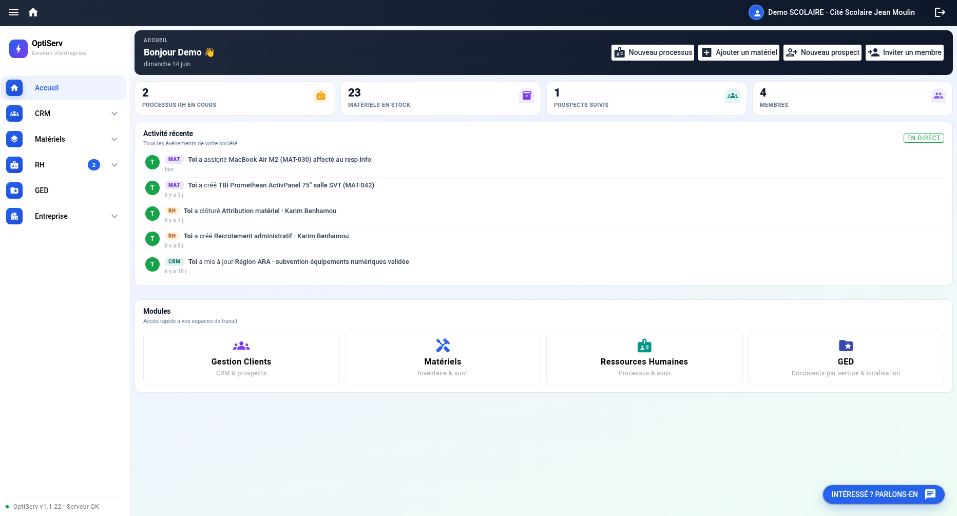This screenshot has width=957, height=516.
Task: Click the home icon in top bar
Action: click(33, 12)
